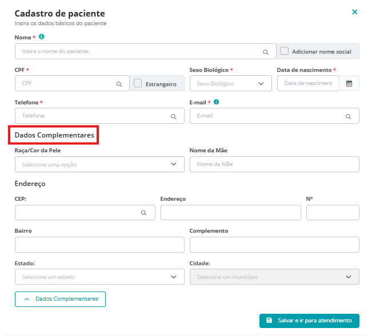Focus the Nome da Mãe input field
The height and width of the screenshot is (336, 376).
[274, 164]
